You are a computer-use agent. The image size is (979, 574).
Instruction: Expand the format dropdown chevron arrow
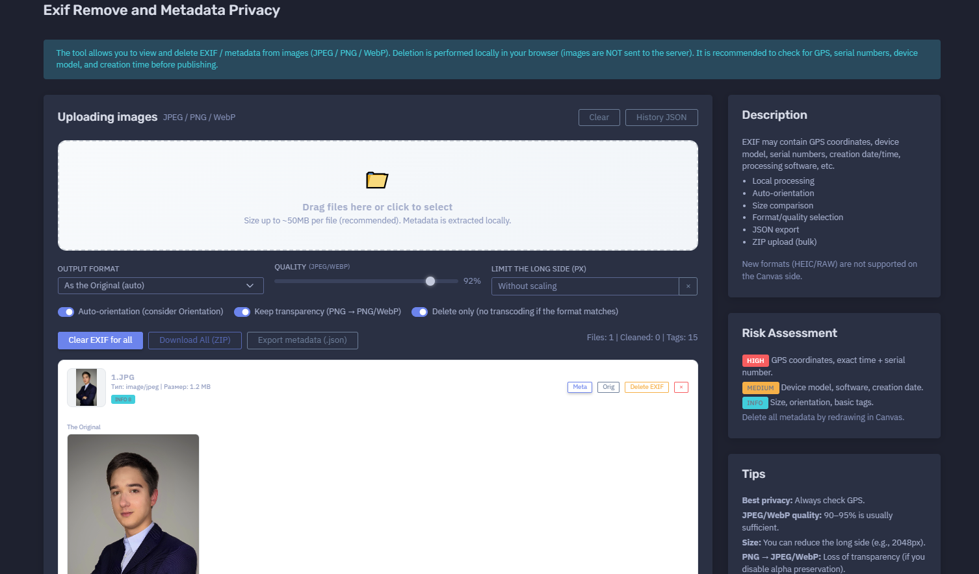tap(250, 286)
